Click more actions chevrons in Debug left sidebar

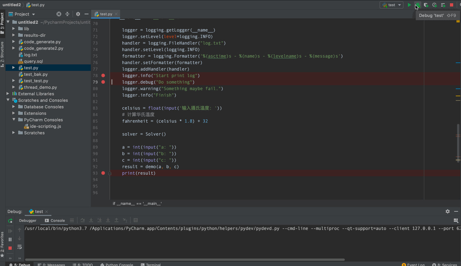click(x=10, y=258)
